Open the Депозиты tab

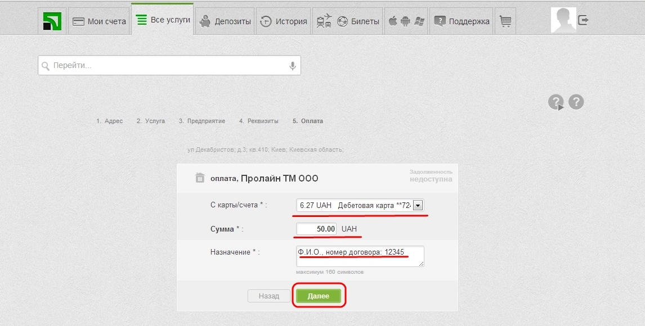click(x=225, y=21)
